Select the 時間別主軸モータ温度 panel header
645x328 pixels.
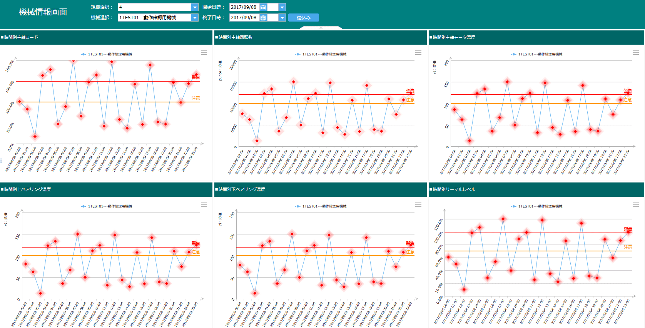[x=536, y=37]
